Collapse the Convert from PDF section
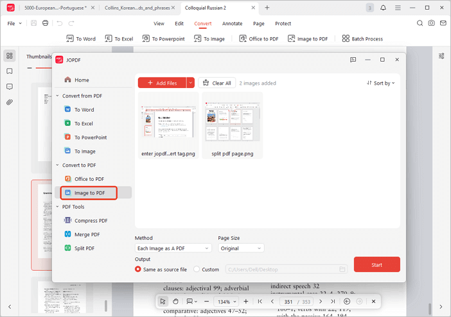 click(x=57, y=96)
